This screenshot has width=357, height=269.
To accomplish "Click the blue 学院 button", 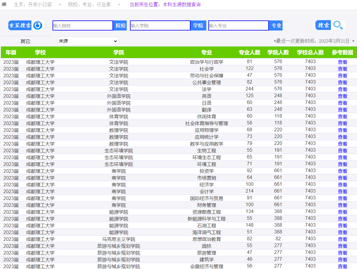I will pyautogui.click(x=198, y=26).
